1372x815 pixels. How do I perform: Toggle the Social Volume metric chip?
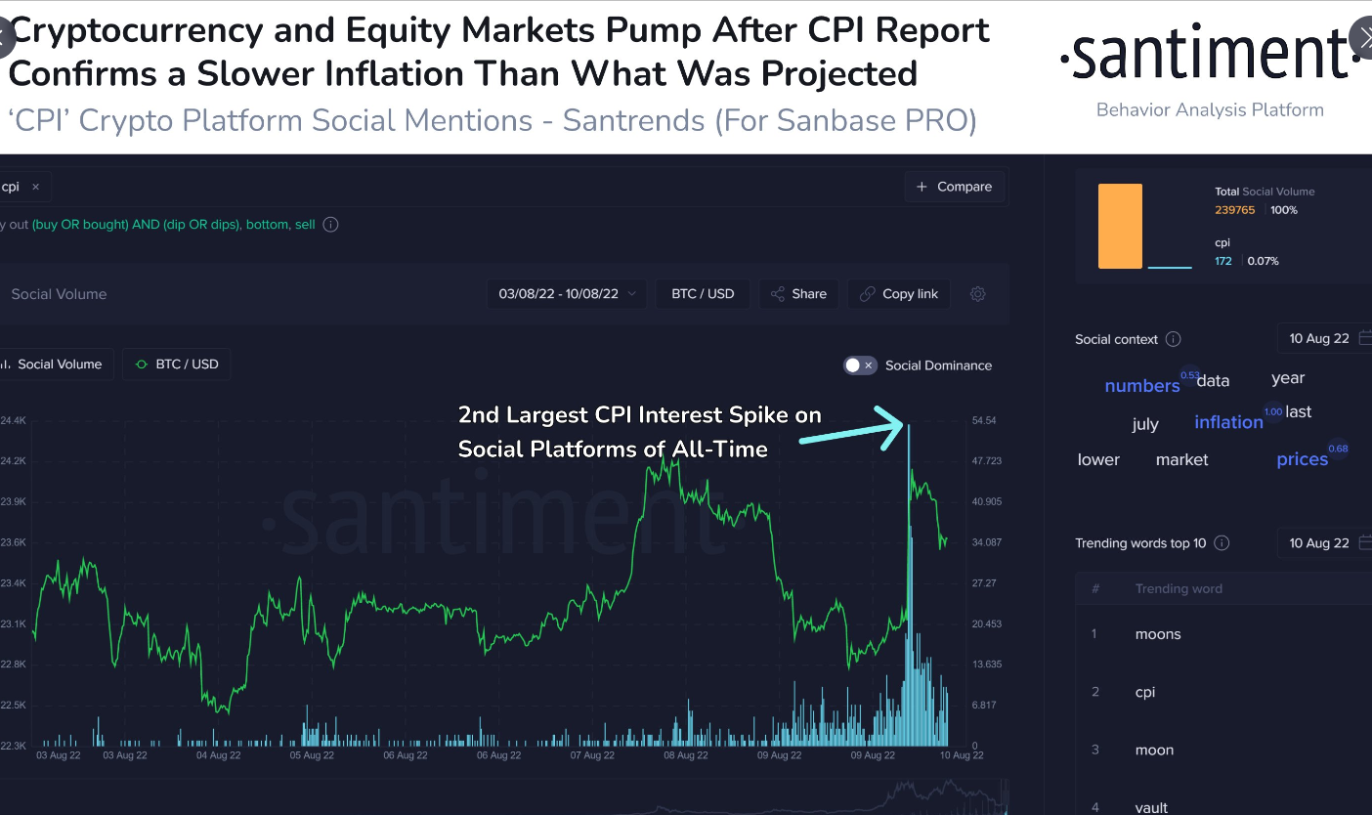tap(57, 365)
